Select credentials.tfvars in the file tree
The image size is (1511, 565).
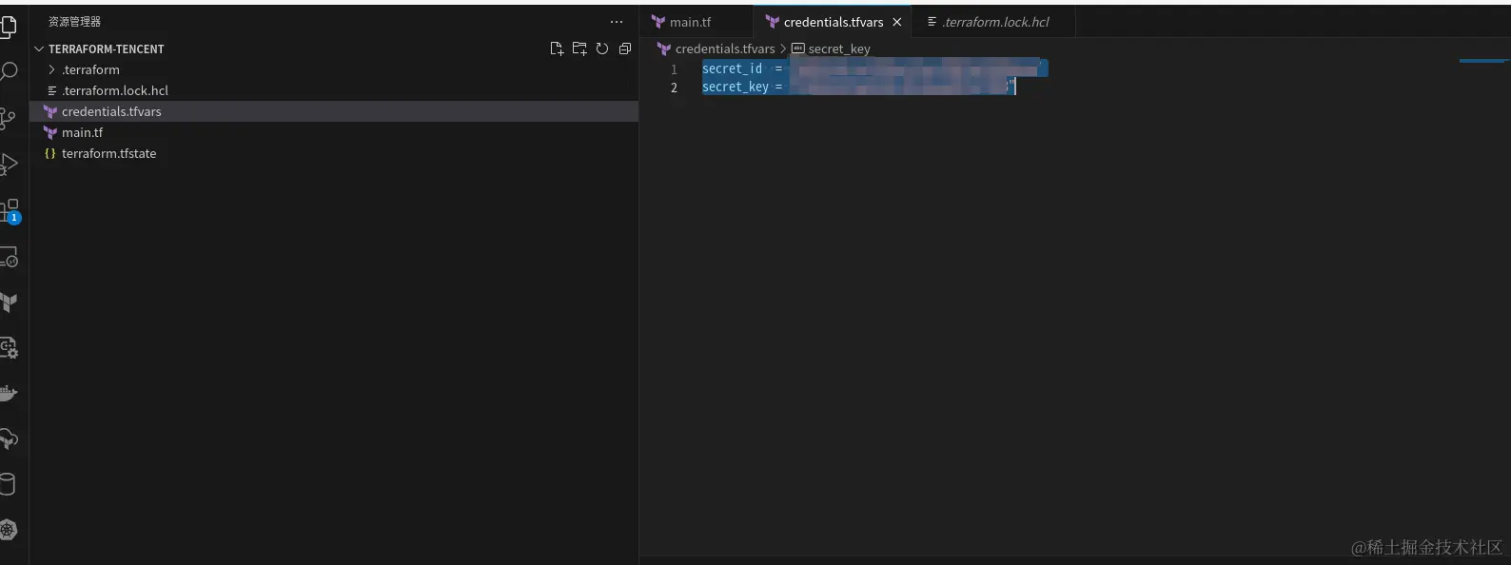pyautogui.click(x=334, y=111)
